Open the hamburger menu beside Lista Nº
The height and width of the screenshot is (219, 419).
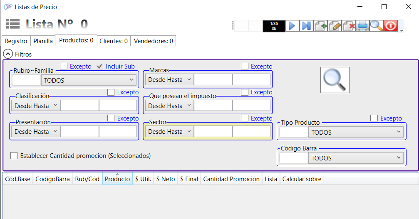(13, 24)
